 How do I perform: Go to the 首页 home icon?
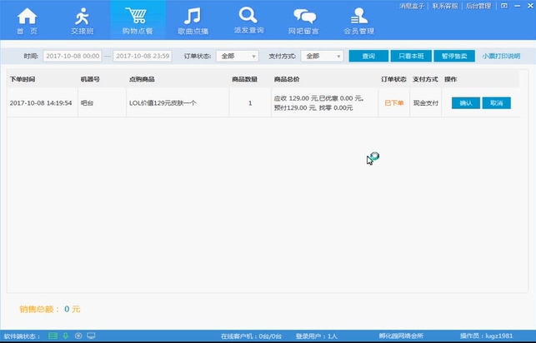tap(27, 15)
